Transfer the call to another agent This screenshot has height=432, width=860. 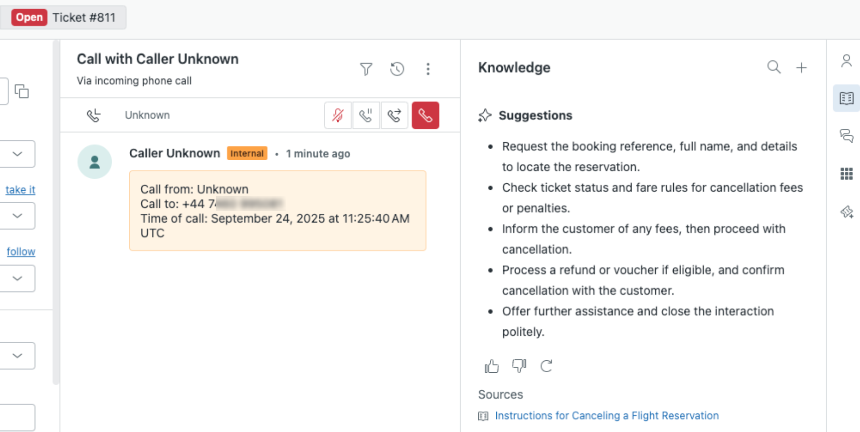[x=394, y=115]
